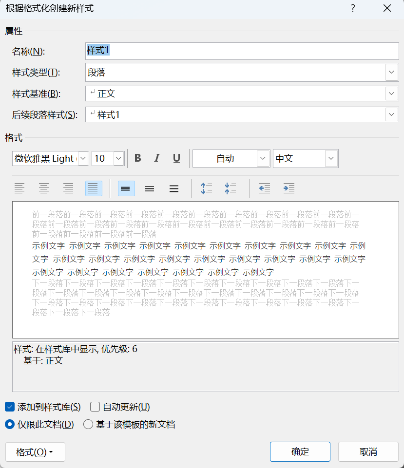
Task: Choose double line spacing
Action: (x=174, y=188)
